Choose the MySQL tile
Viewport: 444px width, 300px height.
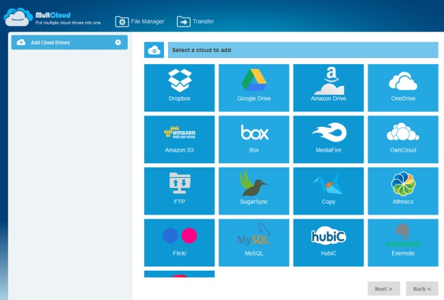point(253,243)
